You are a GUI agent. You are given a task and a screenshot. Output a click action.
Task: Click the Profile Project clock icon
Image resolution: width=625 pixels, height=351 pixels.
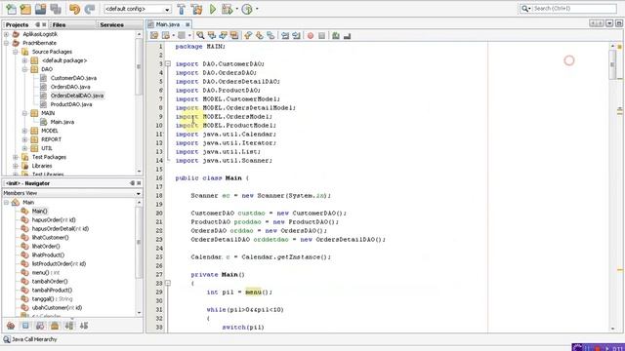click(247, 9)
